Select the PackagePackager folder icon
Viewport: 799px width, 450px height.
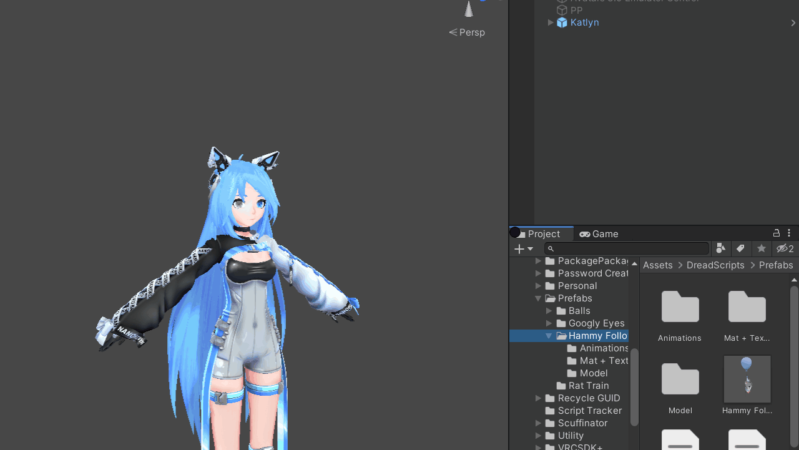550,261
